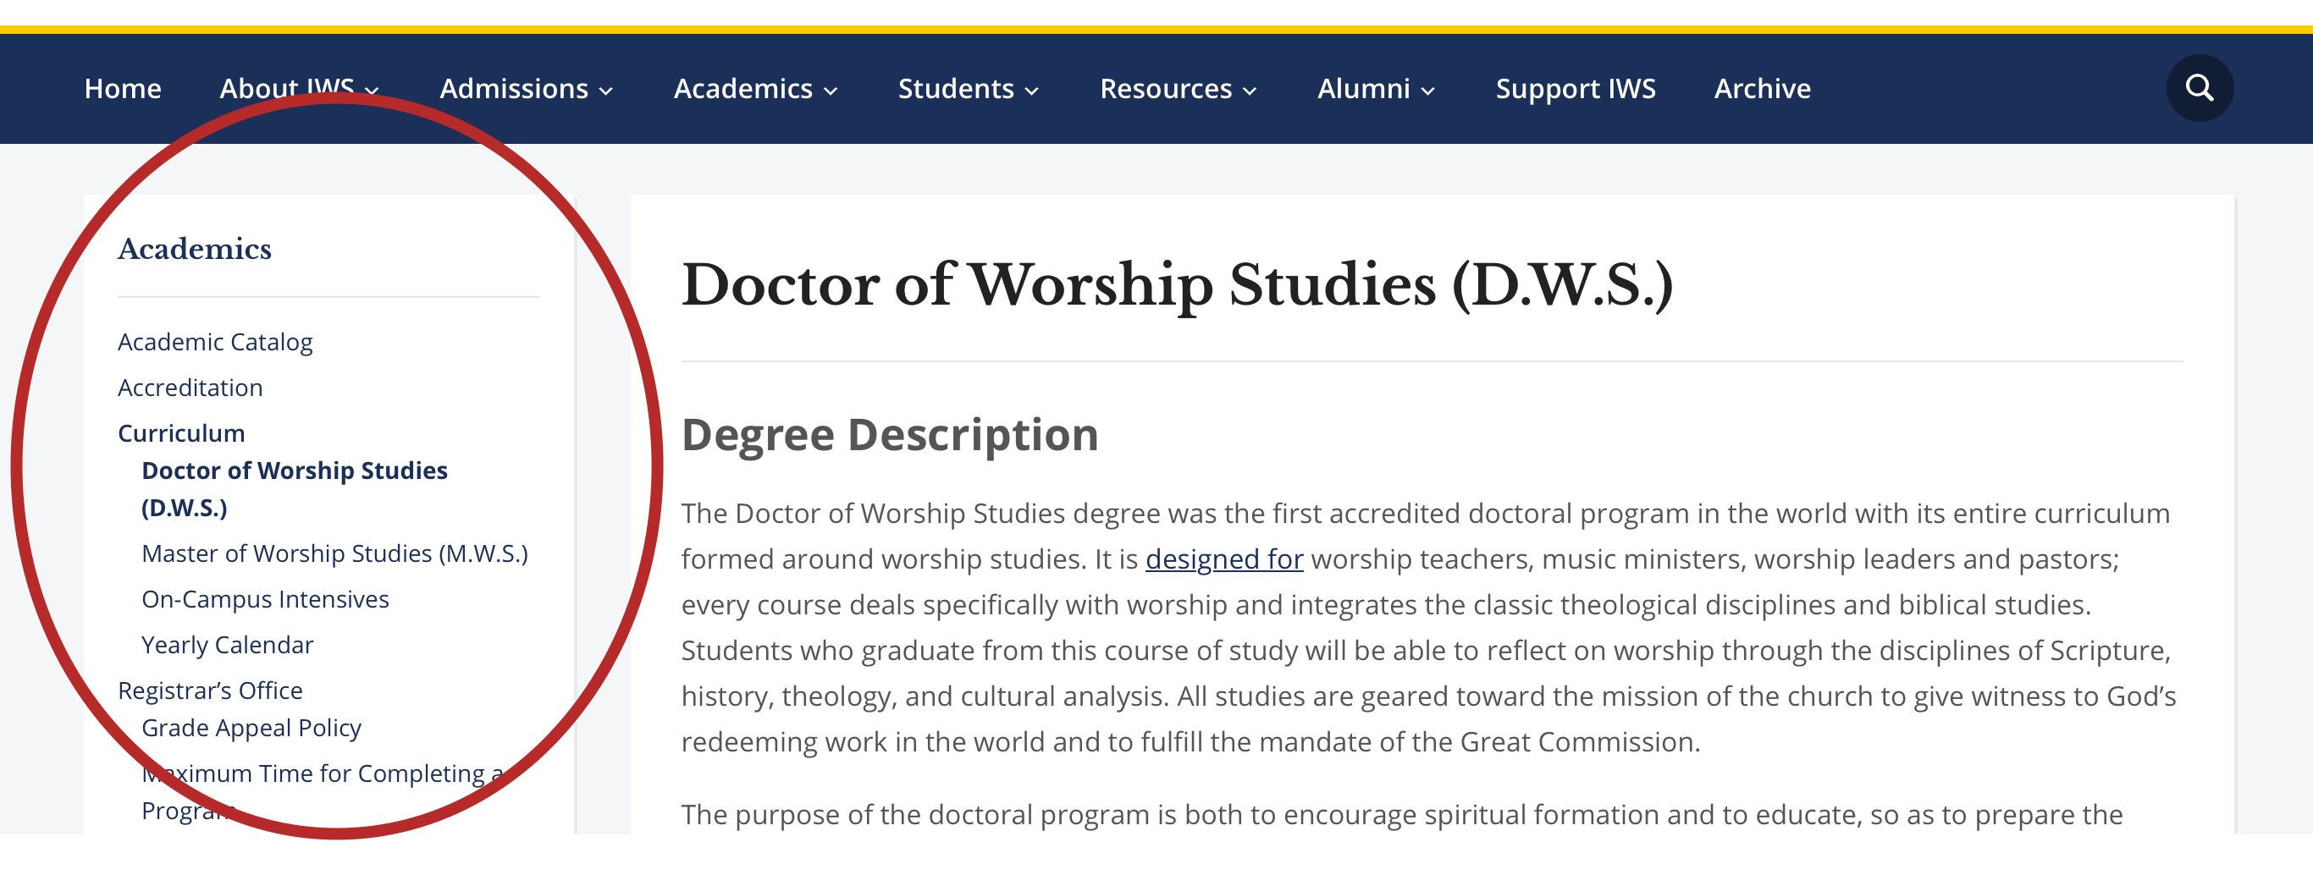Select Doctor of Worship Studies in sidebar
The height and width of the screenshot is (875, 2313).
(295, 488)
